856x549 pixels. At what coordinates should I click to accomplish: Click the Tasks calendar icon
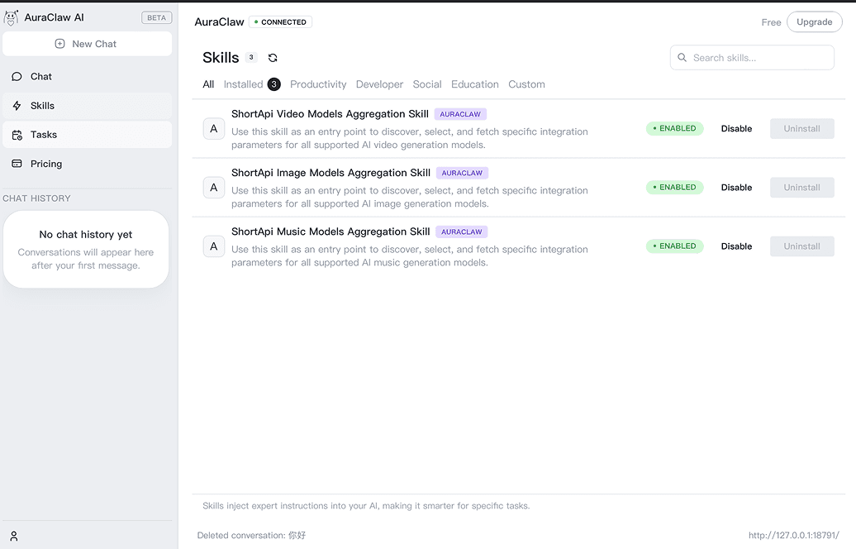click(x=17, y=135)
